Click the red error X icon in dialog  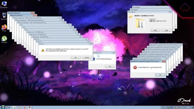coord(135,67)
